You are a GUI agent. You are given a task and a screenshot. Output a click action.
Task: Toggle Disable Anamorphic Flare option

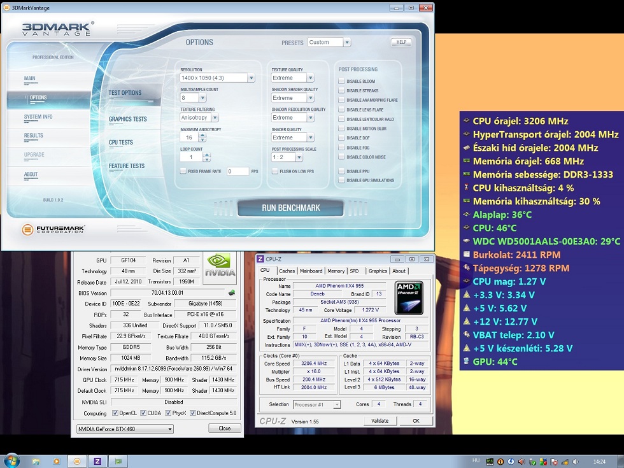coord(341,101)
